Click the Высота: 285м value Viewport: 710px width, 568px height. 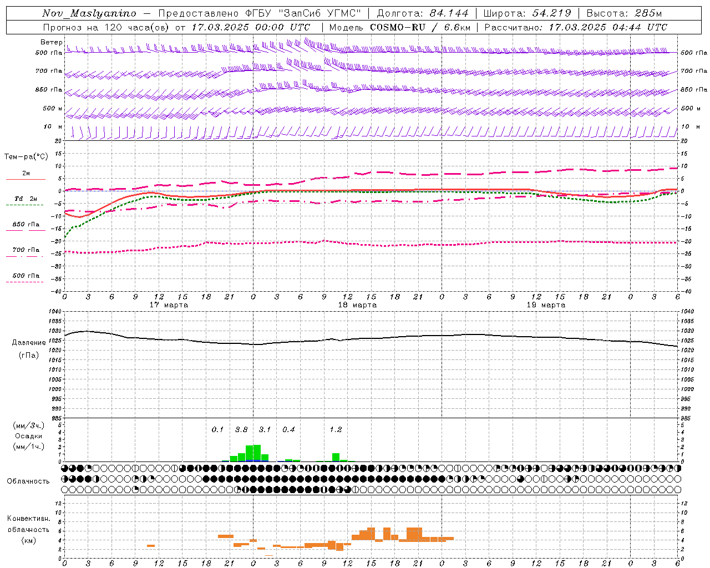[x=624, y=13]
